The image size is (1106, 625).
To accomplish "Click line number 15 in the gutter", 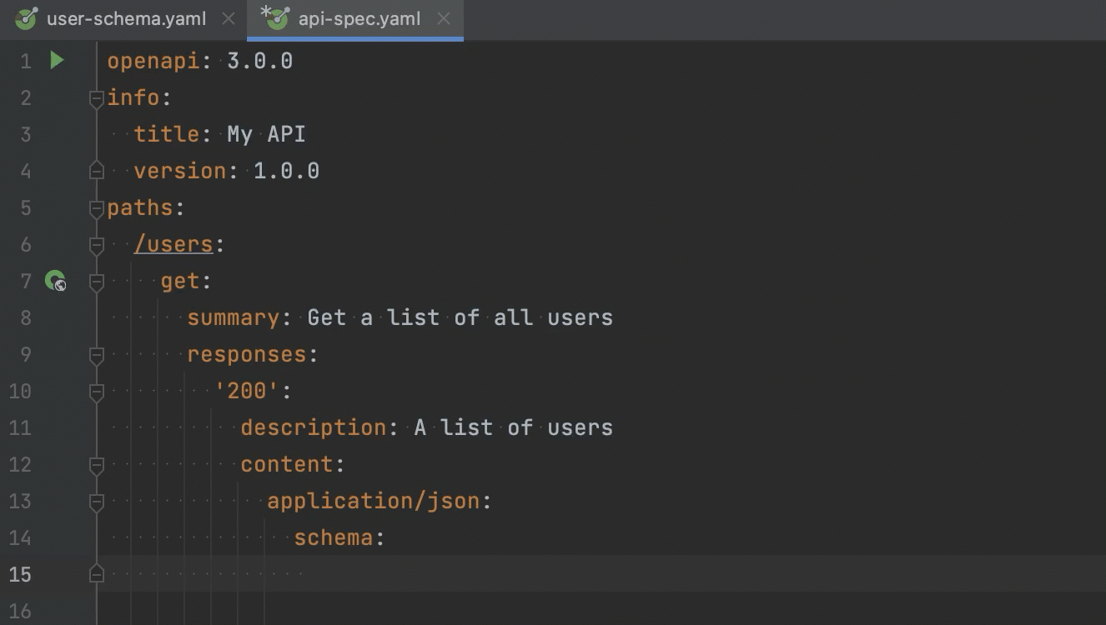I will [21, 574].
